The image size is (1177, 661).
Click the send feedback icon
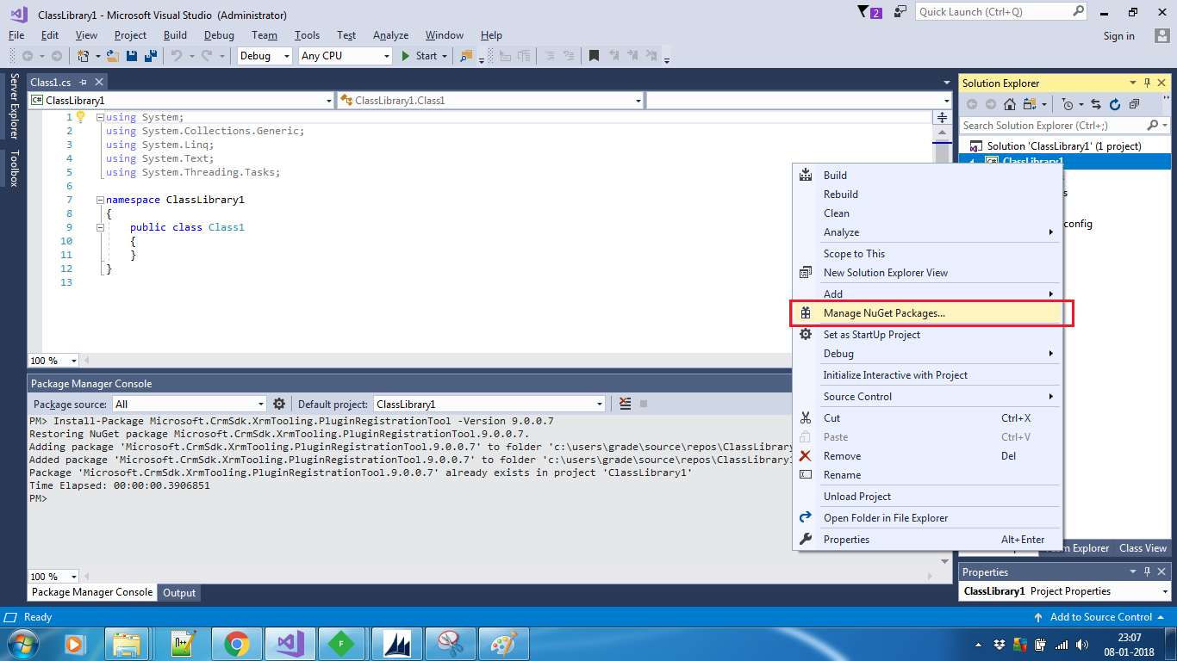(900, 12)
